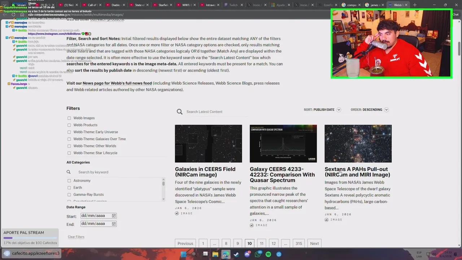
Task: Click the Instagram link in the chat overlay
Action: tap(54, 34)
